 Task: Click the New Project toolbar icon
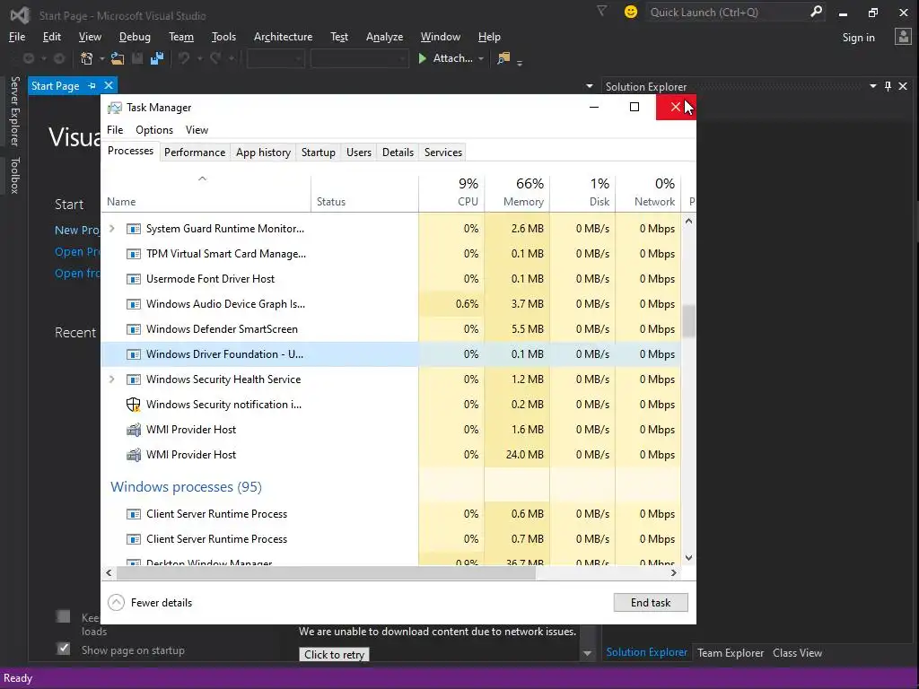pos(87,58)
